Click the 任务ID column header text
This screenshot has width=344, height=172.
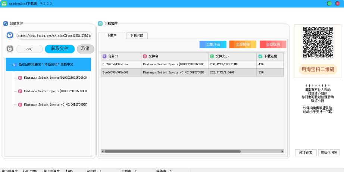113,56
